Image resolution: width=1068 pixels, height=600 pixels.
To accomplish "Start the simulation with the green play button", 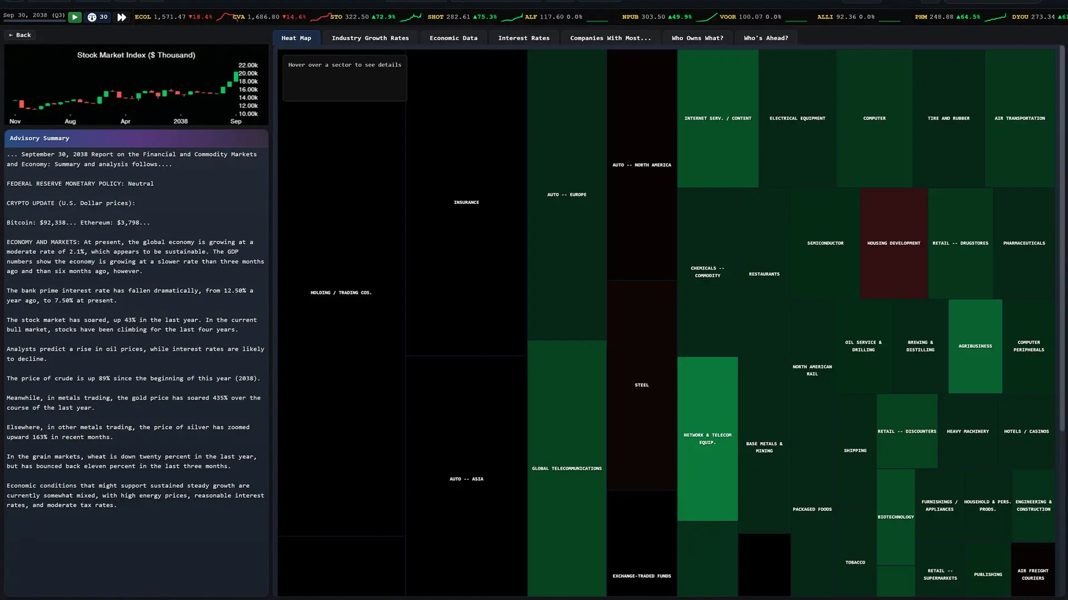I will coord(75,17).
